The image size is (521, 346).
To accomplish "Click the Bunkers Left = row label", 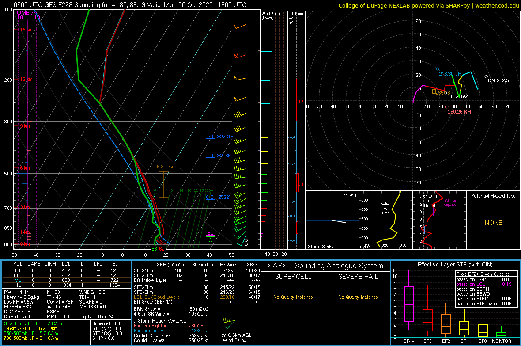I will click(148, 331).
